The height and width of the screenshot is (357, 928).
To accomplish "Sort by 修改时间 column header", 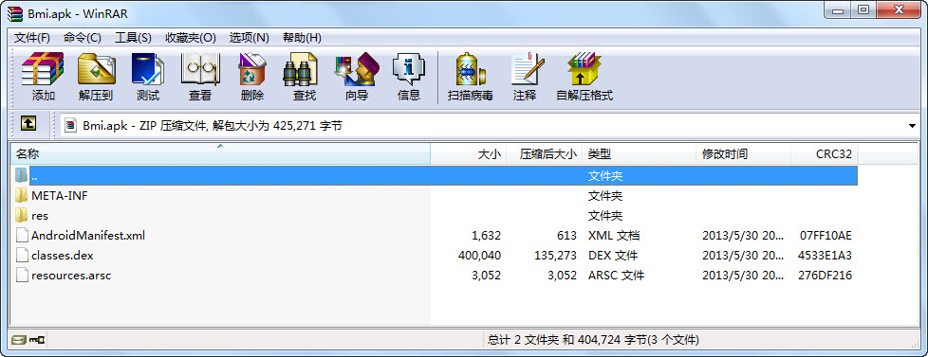I will (x=743, y=154).
